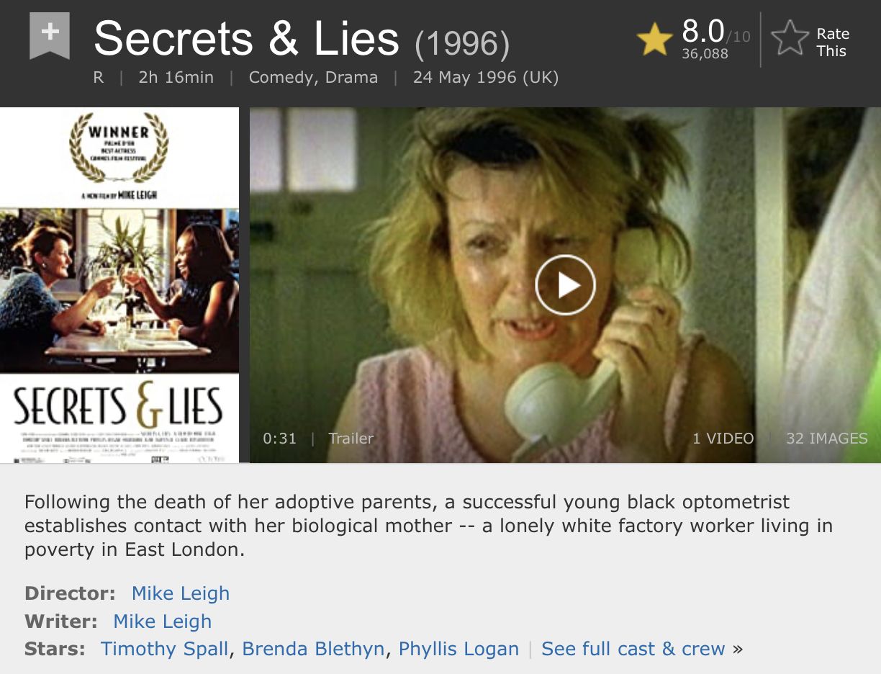Screen dimensions: 881x674
Task: Open Brenda Blethyn's profile
Action: (313, 649)
